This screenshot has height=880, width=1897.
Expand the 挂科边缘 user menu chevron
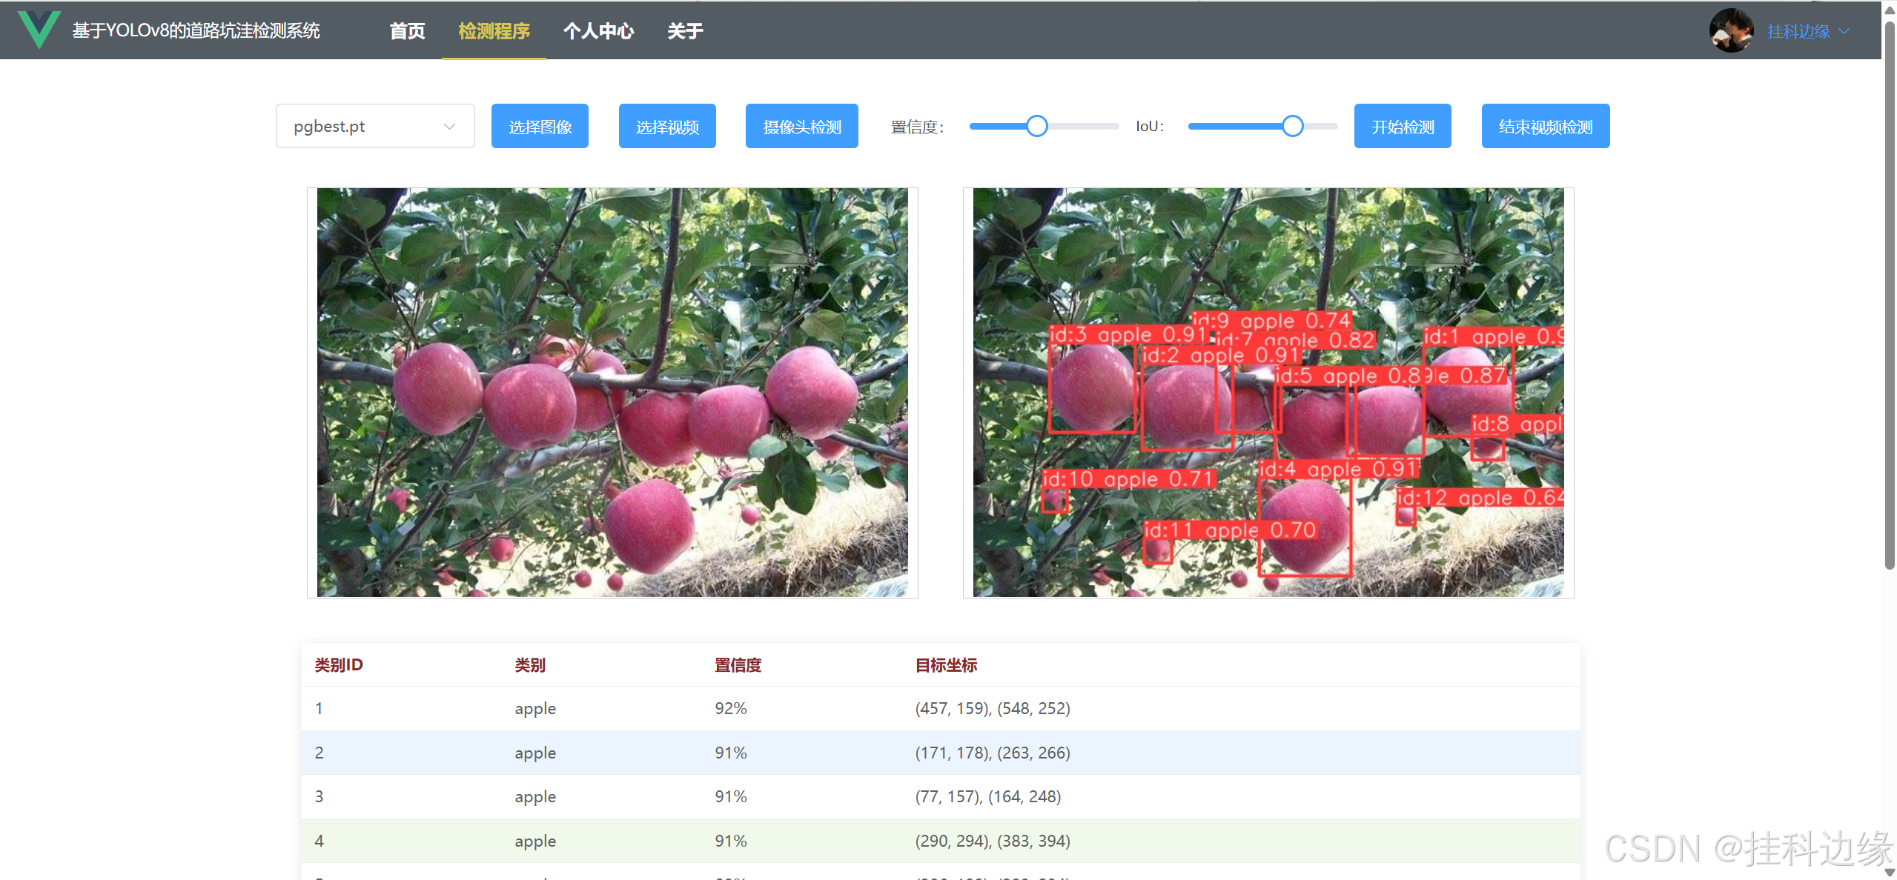coord(1844,31)
